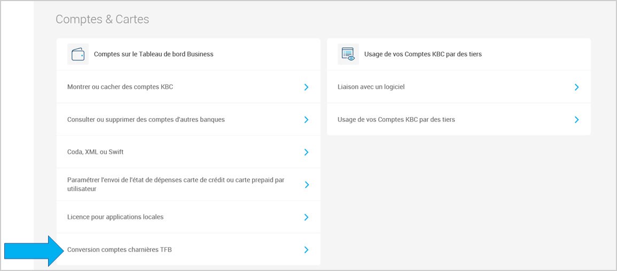Open the chevron for Montrer ou cacher des comptes KBC
Screen dimensions: 617x271
[x=306, y=87]
